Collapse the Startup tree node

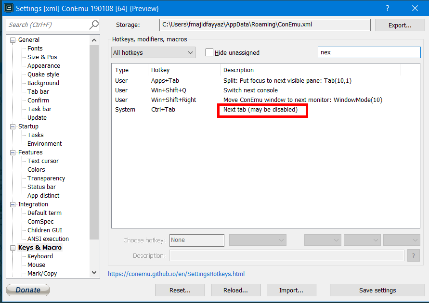click(x=13, y=126)
